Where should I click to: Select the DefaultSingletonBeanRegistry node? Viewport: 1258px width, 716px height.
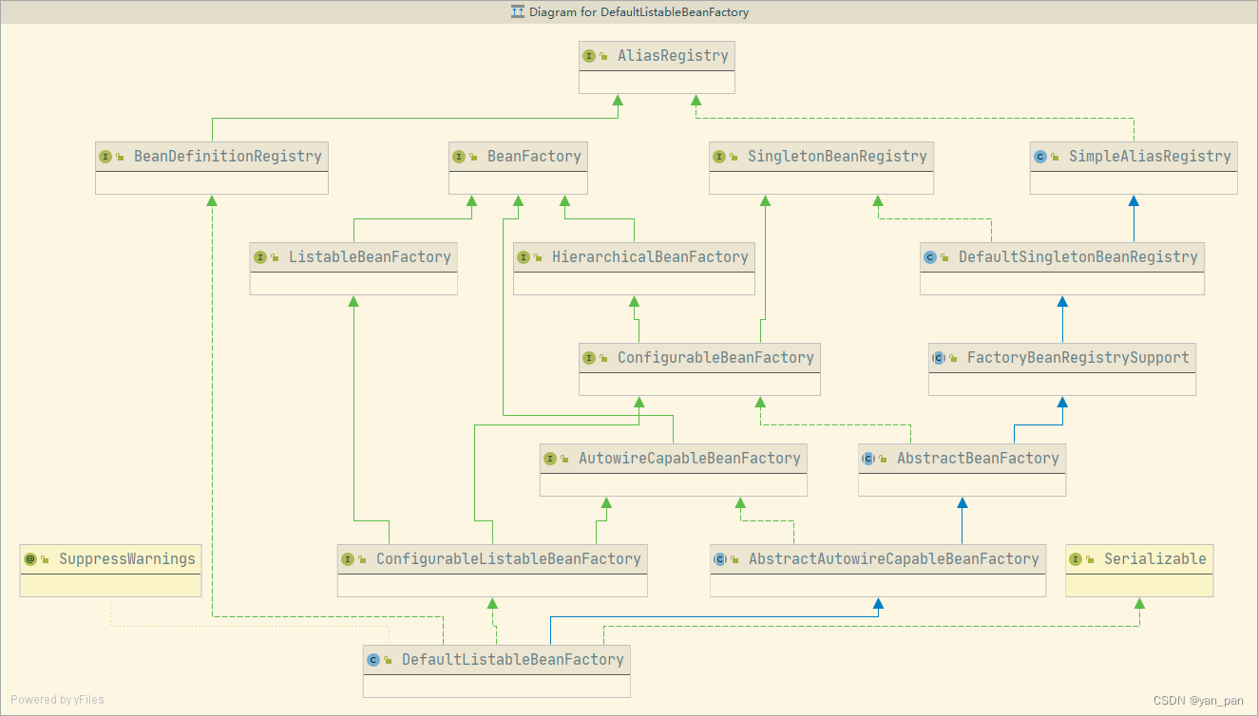pyautogui.click(x=1062, y=269)
